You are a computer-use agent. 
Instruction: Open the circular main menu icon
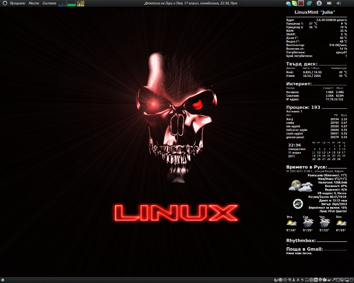[5, 3]
